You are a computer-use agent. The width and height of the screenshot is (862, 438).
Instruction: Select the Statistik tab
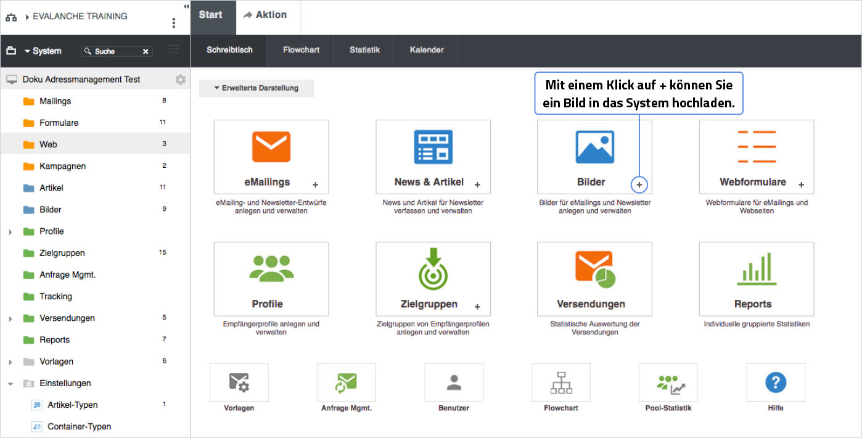364,50
